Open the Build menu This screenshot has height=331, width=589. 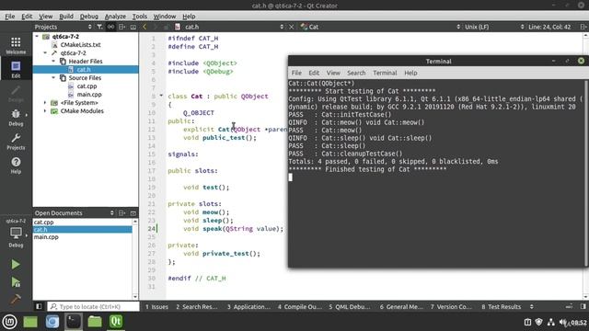66,17
